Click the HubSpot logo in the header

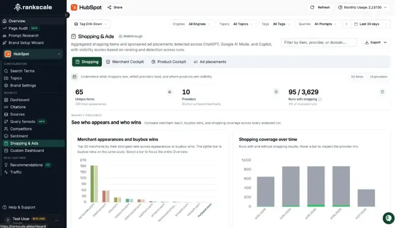74,7
